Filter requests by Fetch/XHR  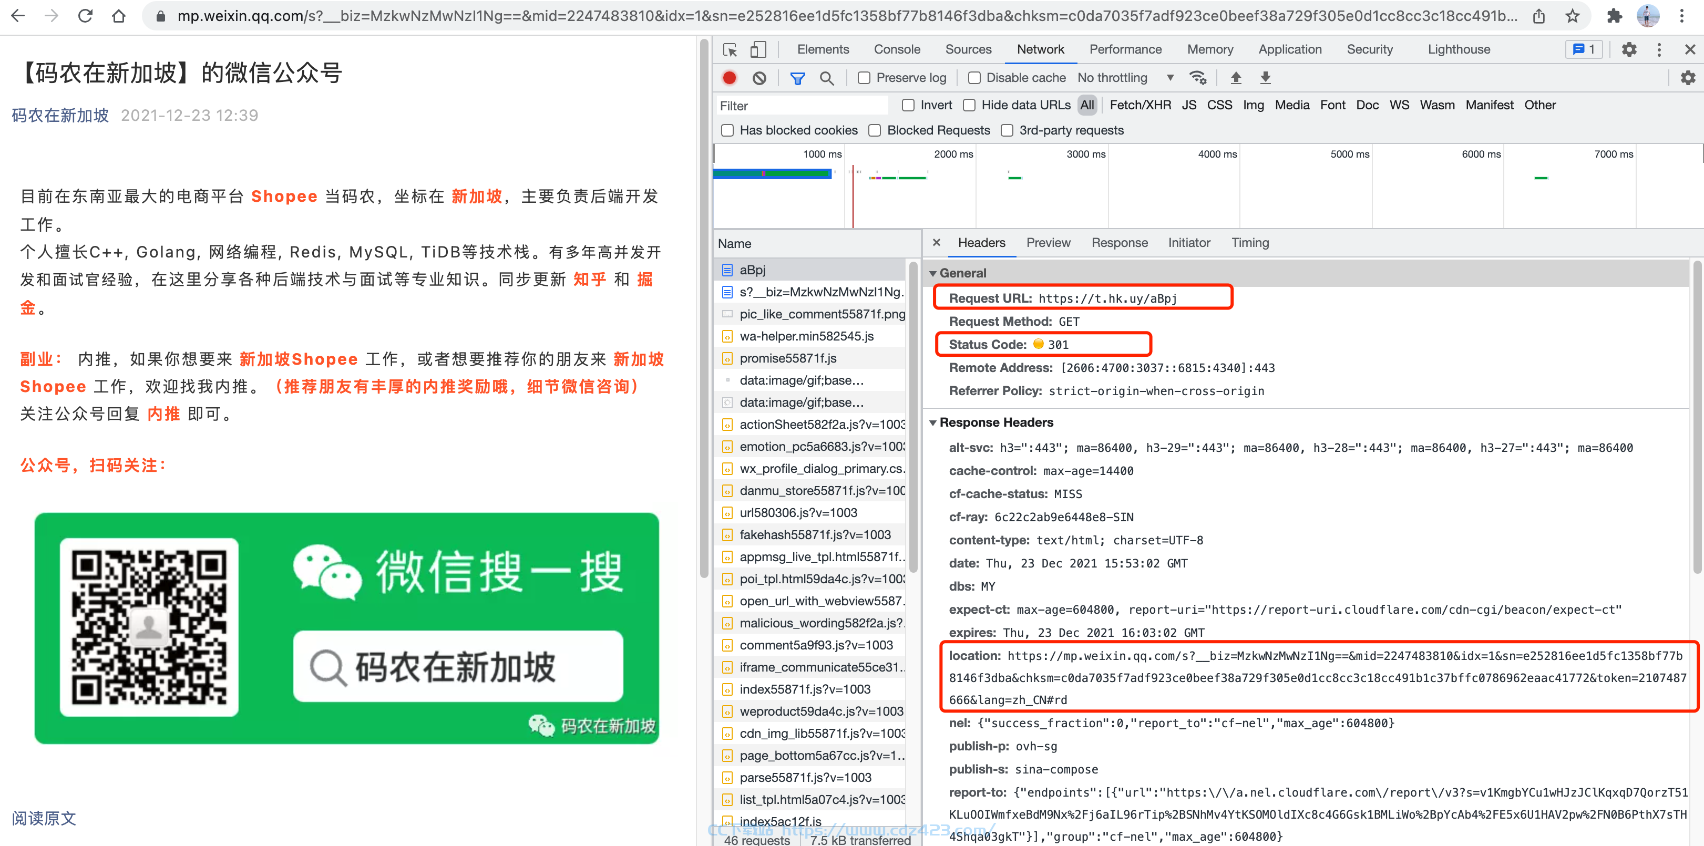(x=1140, y=105)
